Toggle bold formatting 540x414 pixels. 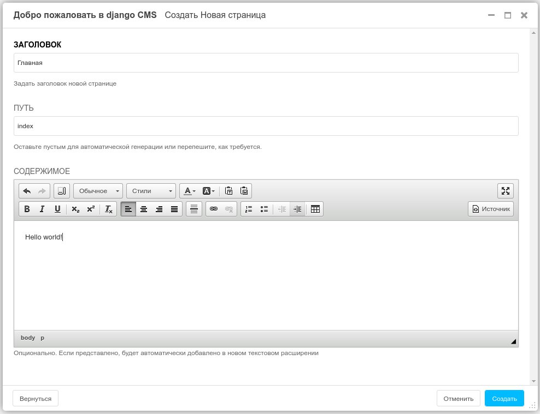click(27, 209)
